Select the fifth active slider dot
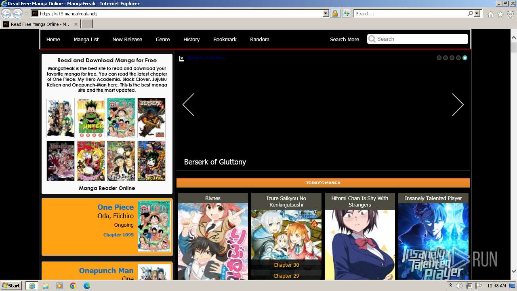517x291 pixels. pyautogui.click(x=465, y=58)
